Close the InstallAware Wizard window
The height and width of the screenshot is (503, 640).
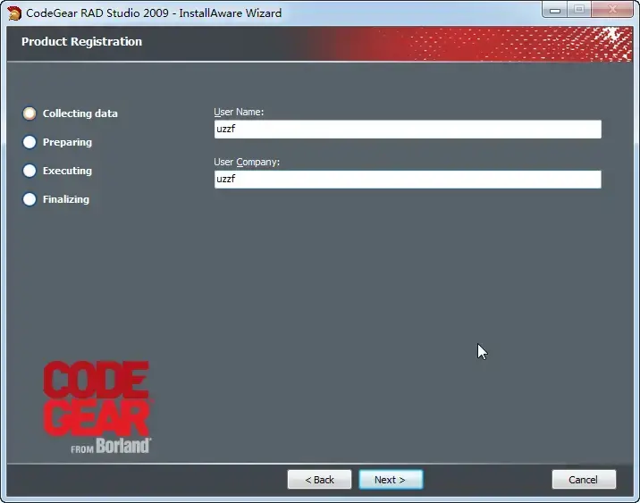(611, 10)
